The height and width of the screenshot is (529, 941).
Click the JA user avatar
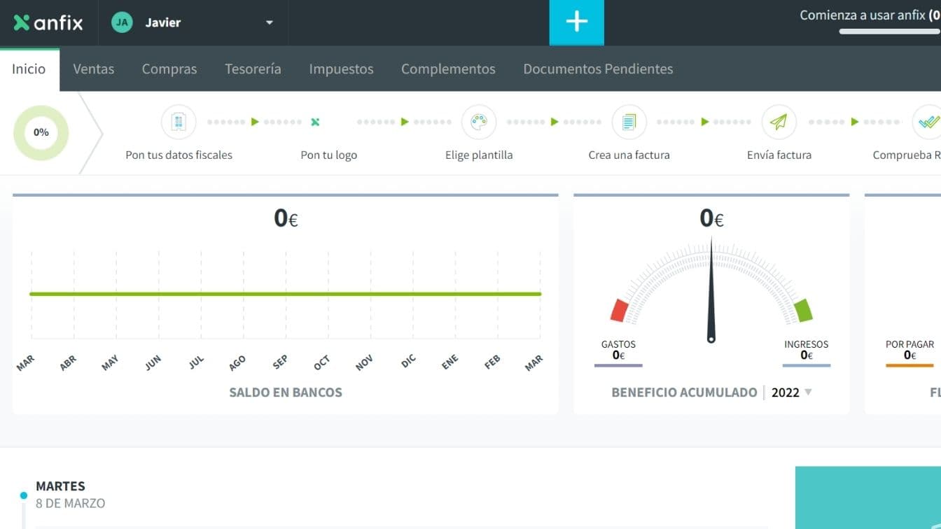(122, 22)
